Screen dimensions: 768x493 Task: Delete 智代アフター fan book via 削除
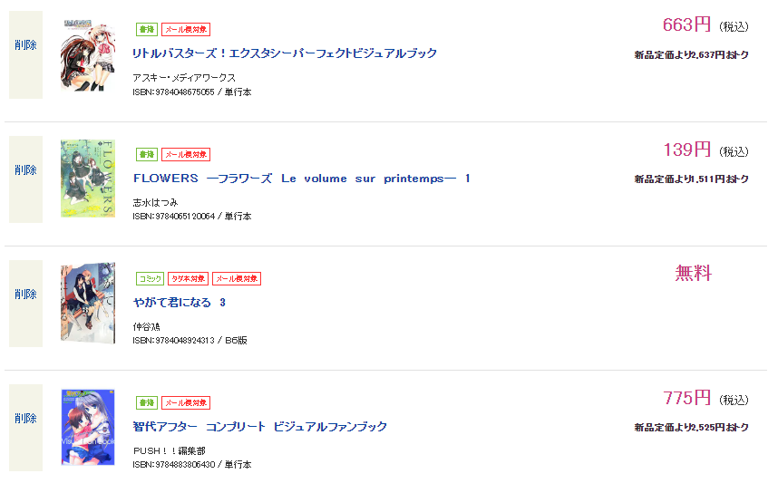point(25,419)
